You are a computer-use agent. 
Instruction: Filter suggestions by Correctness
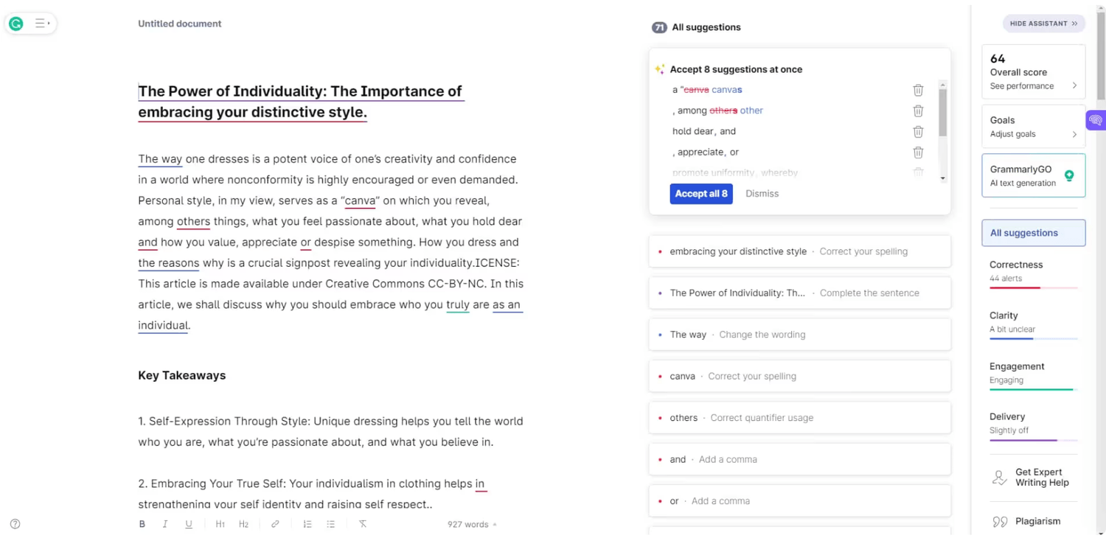[1033, 271]
